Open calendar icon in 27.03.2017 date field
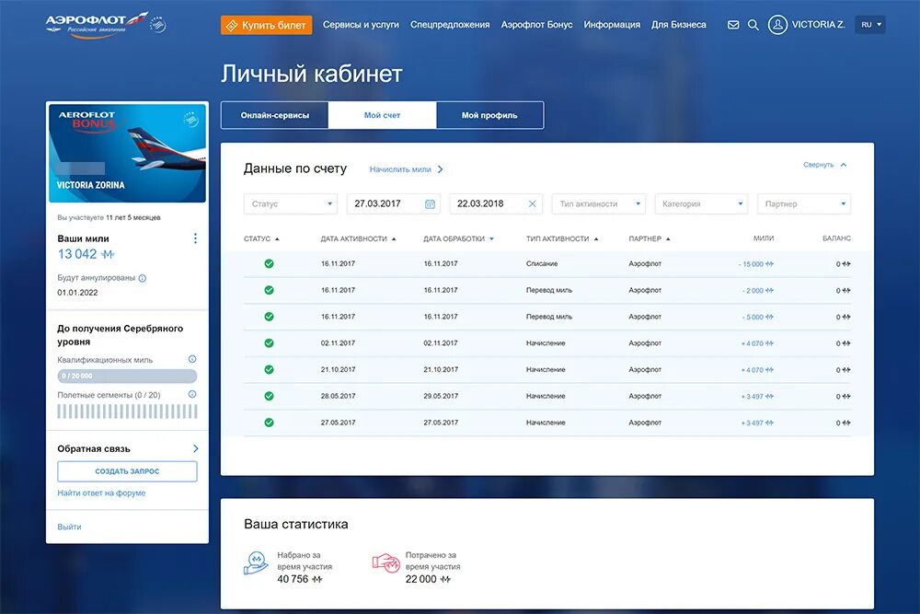 point(430,203)
